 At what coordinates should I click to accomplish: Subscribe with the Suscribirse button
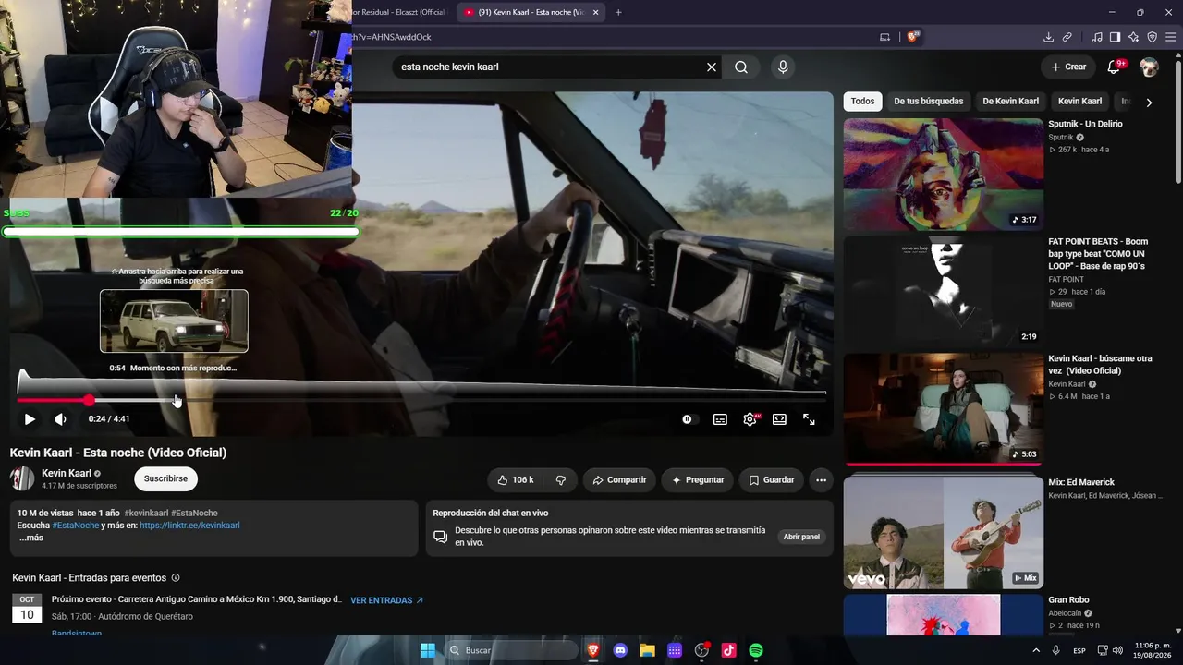[x=165, y=479]
